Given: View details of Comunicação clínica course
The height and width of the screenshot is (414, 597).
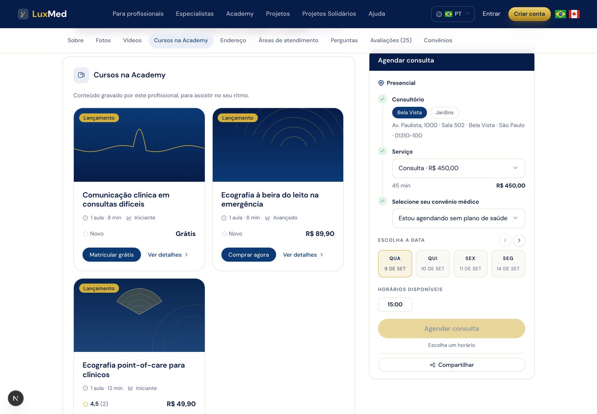Looking at the screenshot, I should (x=168, y=255).
